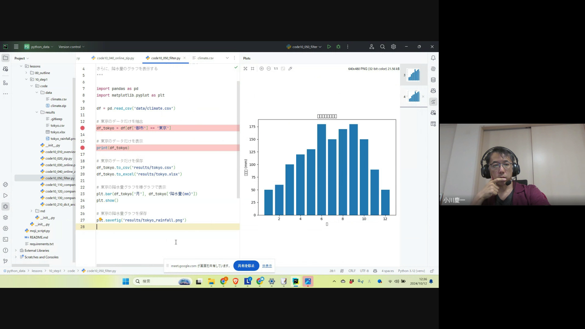Select plot thumbnail number 3

[413, 75]
